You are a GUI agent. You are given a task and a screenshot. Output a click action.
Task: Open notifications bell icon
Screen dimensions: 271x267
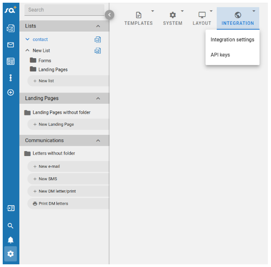click(x=10, y=240)
